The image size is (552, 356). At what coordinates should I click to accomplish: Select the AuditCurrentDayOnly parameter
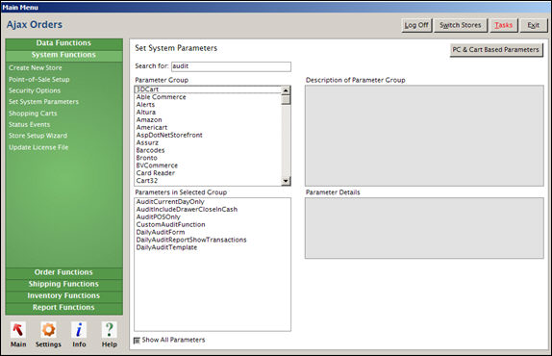click(x=213, y=202)
